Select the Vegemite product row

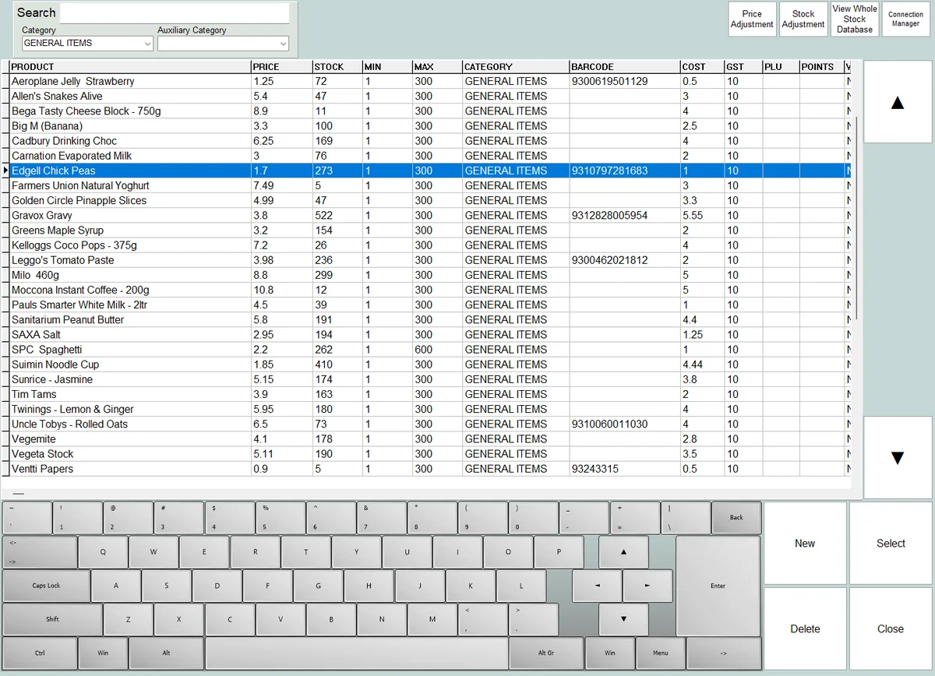pyautogui.click(x=427, y=439)
